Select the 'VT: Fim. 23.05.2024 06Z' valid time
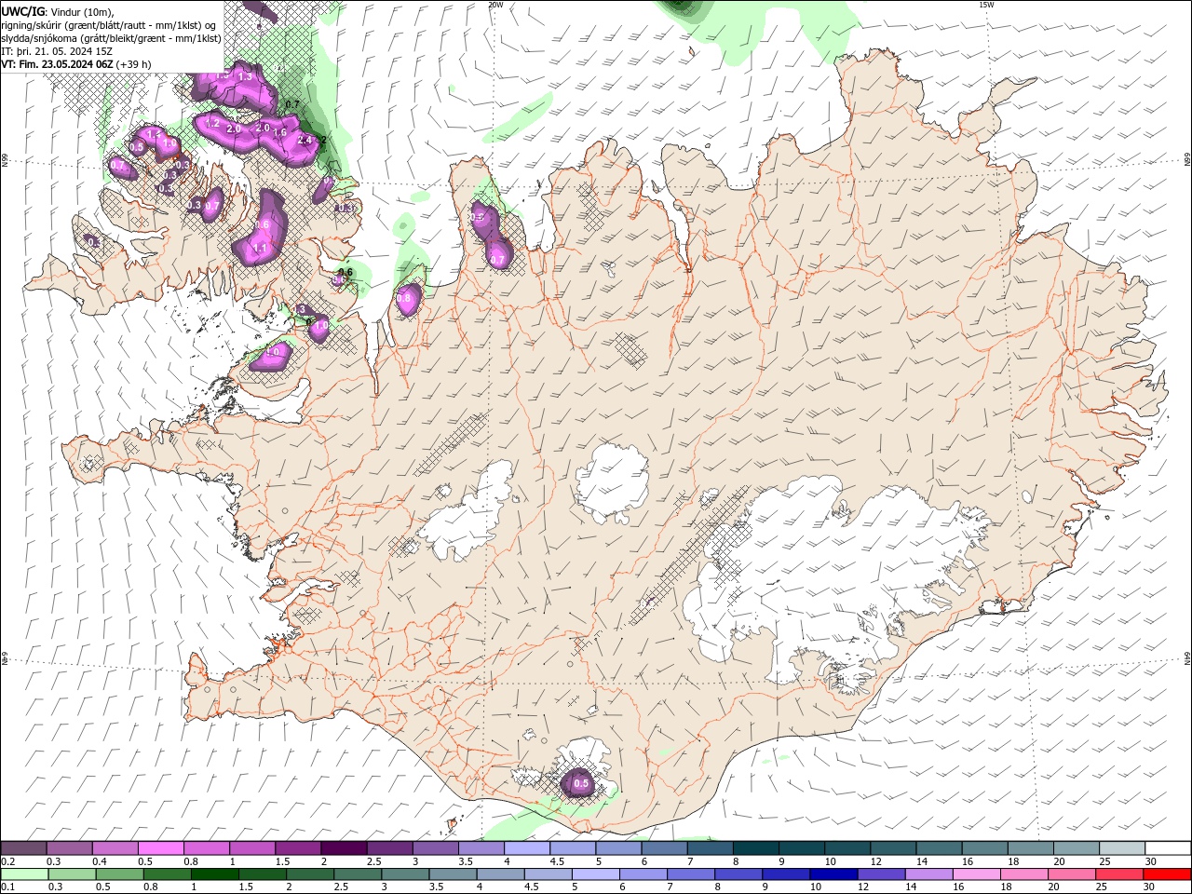This screenshot has width=1192, height=894. coord(57,64)
